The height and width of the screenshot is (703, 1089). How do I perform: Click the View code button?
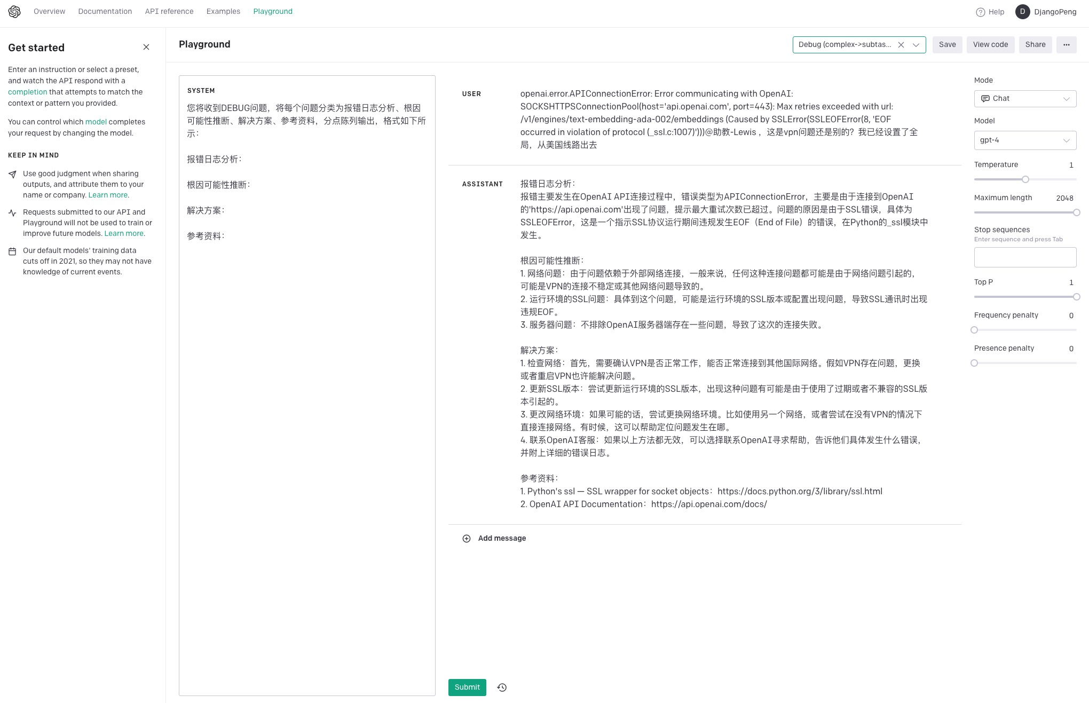[990, 45]
